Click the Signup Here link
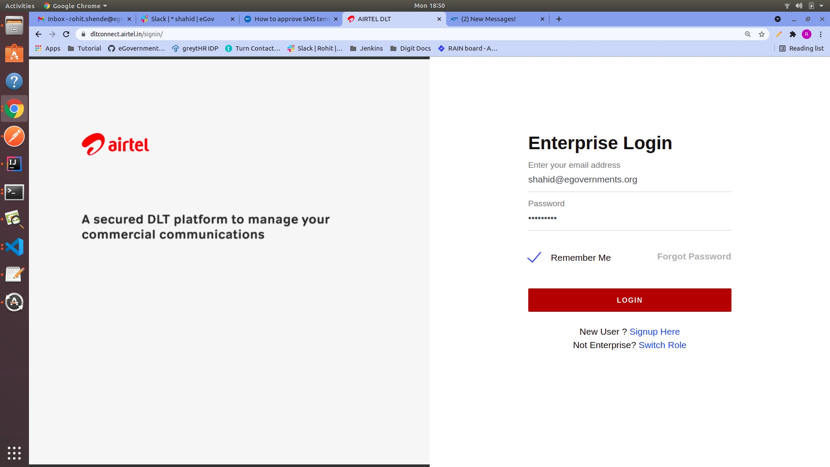Screen dimensions: 830x467 click(x=654, y=332)
